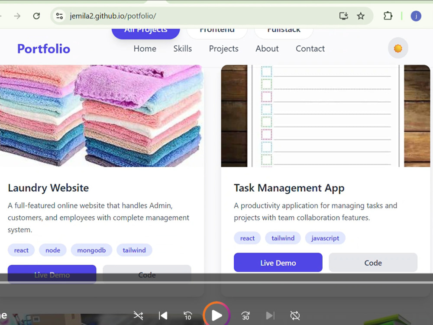Select the All Projects filter tab
Screen dimensions: 433x325
pos(146,33)
